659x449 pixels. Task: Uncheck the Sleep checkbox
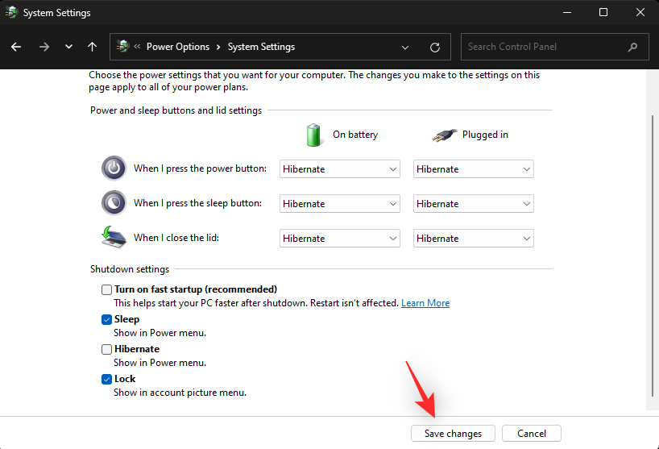(x=107, y=319)
